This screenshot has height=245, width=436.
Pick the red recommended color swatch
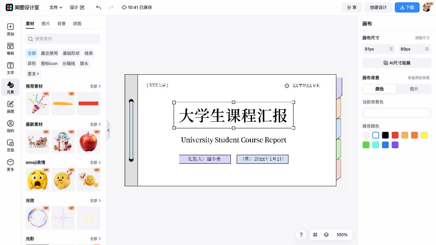[x=395, y=135]
